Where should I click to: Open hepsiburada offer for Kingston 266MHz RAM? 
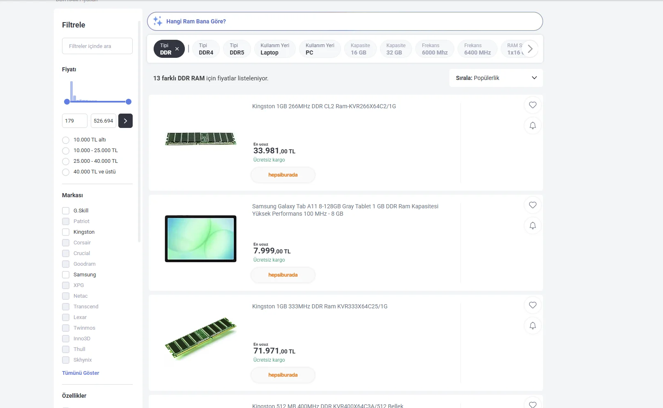(x=283, y=175)
